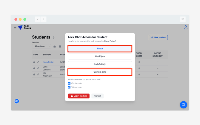Viewport: 200px width, 125px height.
Task: Select Indefinitely lock duration
Action: 100,64
